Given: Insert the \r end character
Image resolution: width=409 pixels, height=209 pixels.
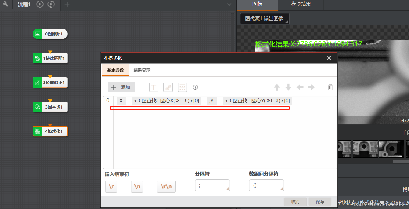Looking at the screenshot, I should pos(111,186).
